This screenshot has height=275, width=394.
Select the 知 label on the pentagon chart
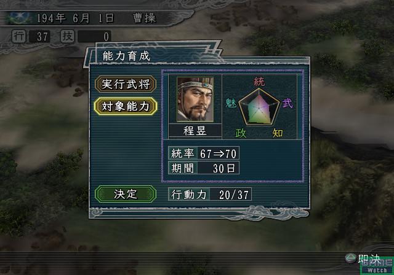[278, 133]
